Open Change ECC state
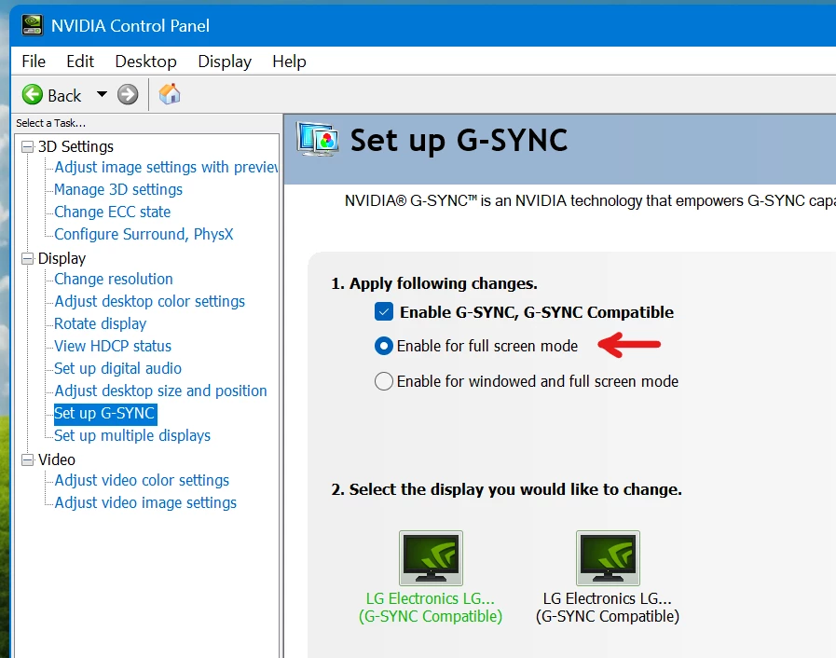 click(113, 212)
